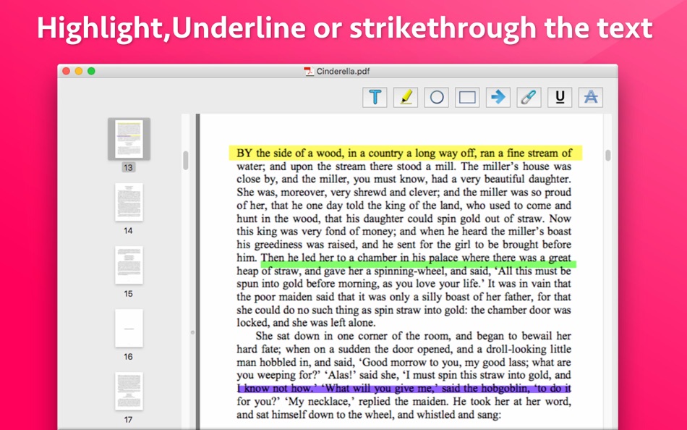
Task: Select the Strikethrough tool
Action: tap(591, 97)
